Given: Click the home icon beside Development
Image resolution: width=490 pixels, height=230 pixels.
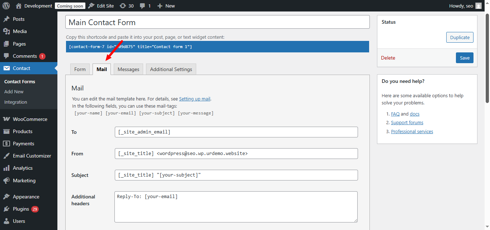Looking at the screenshot, I should 19,6.
